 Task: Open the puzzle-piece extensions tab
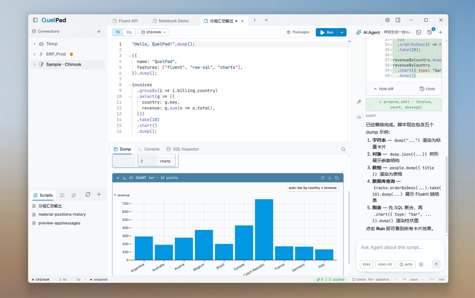(74, 195)
